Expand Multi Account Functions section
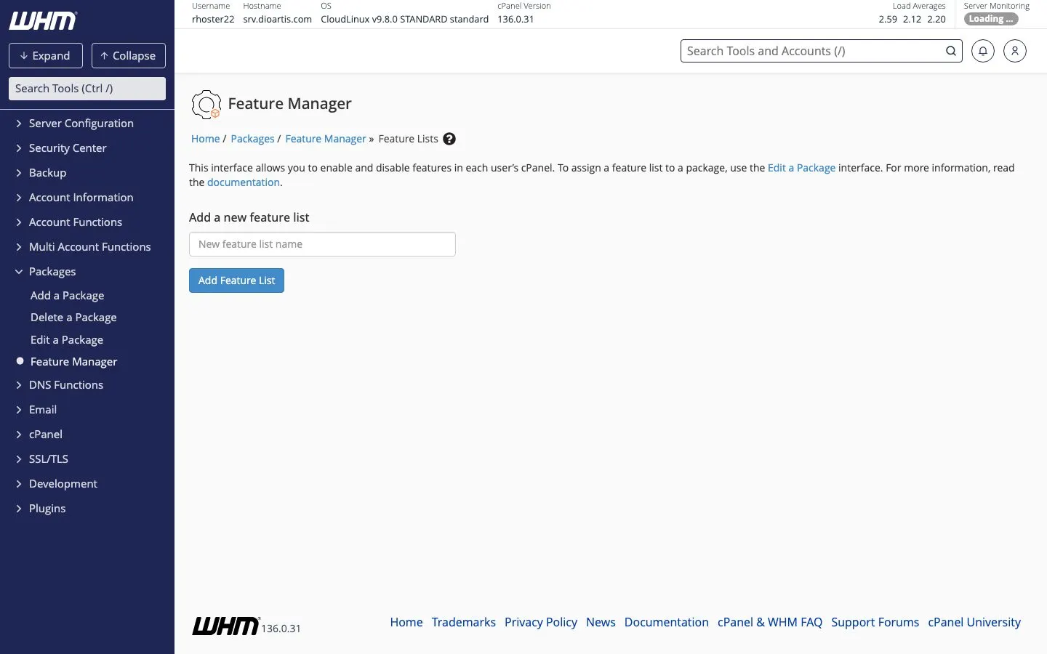This screenshot has width=1047, height=654. click(89, 247)
